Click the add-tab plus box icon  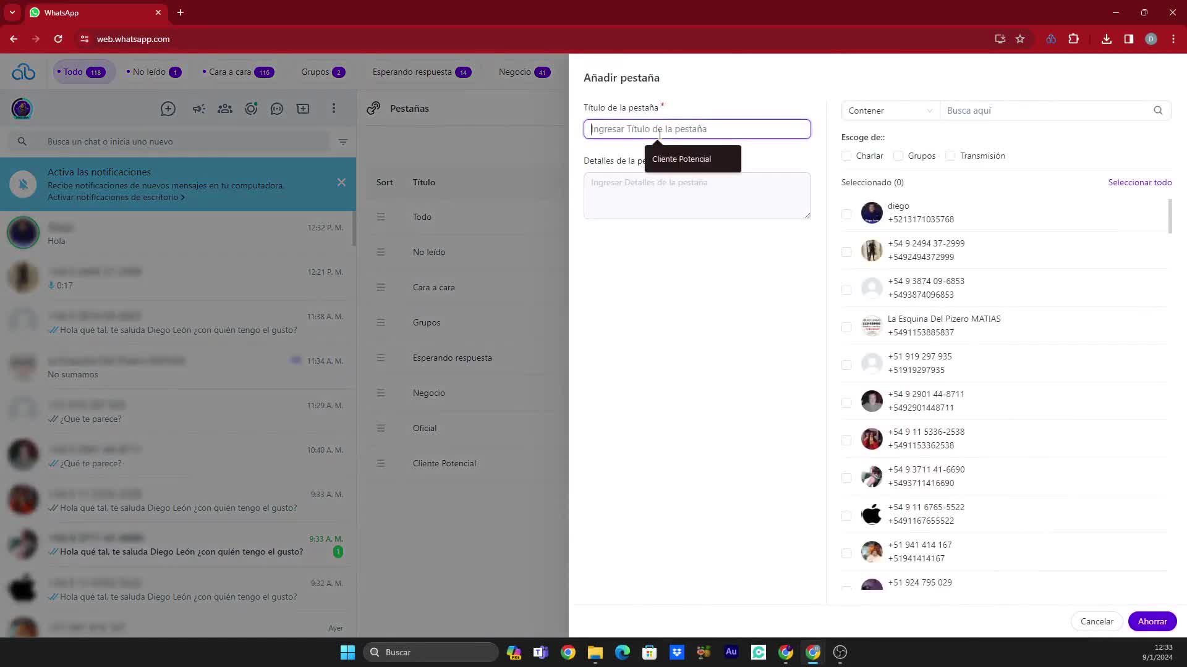(x=303, y=109)
